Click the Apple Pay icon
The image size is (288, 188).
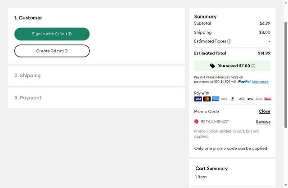click(x=250, y=99)
